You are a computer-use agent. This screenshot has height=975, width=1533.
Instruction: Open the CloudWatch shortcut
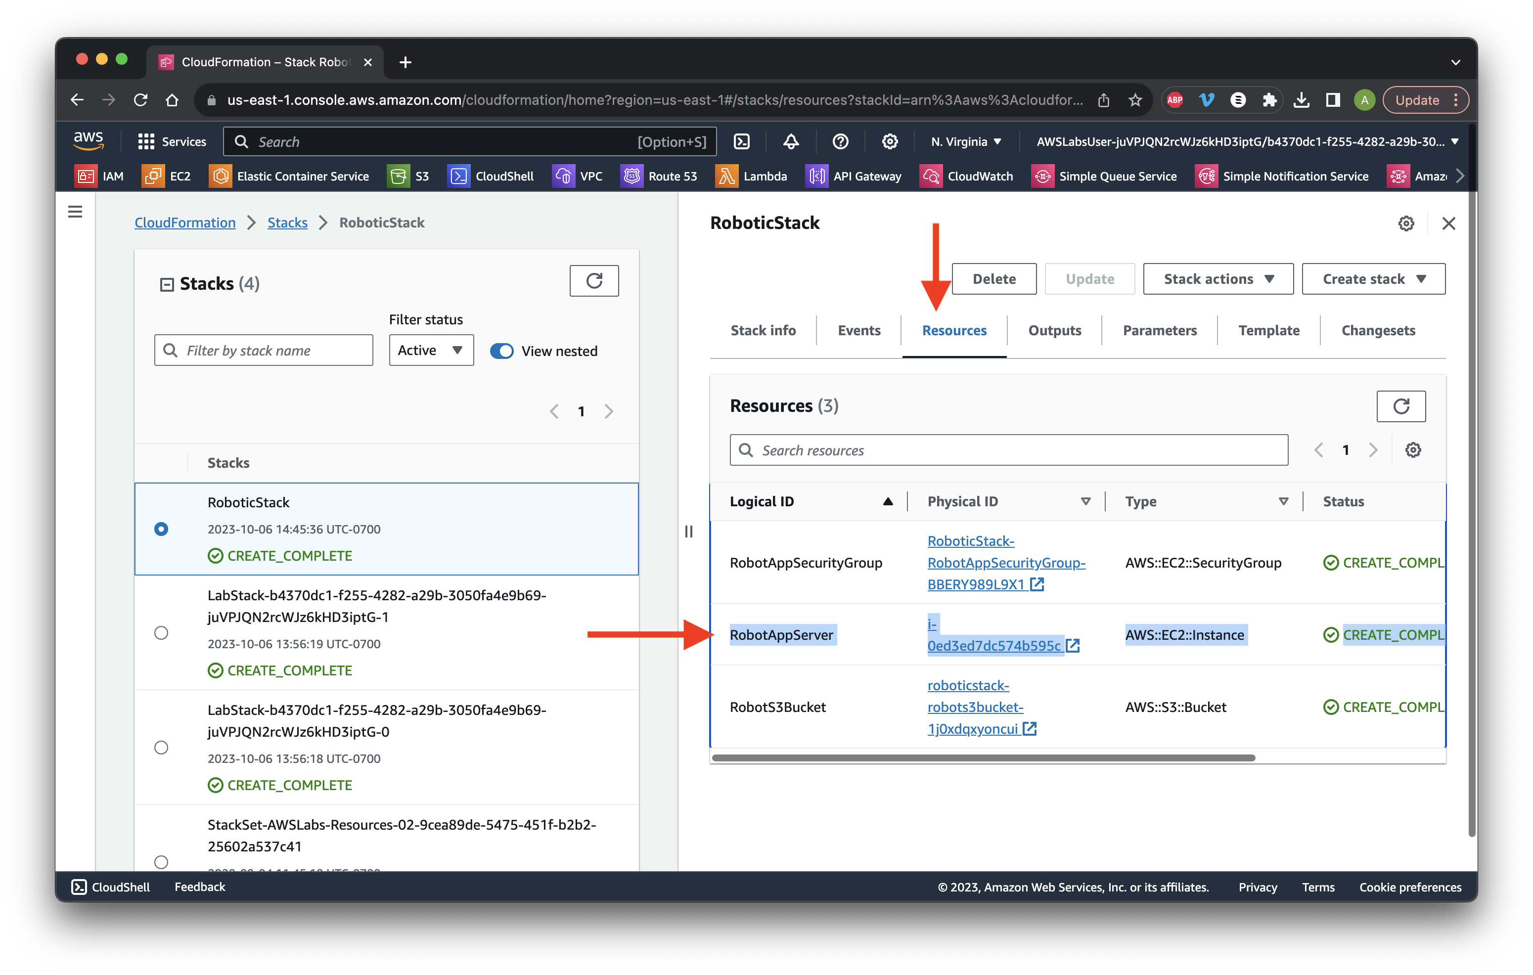point(966,177)
